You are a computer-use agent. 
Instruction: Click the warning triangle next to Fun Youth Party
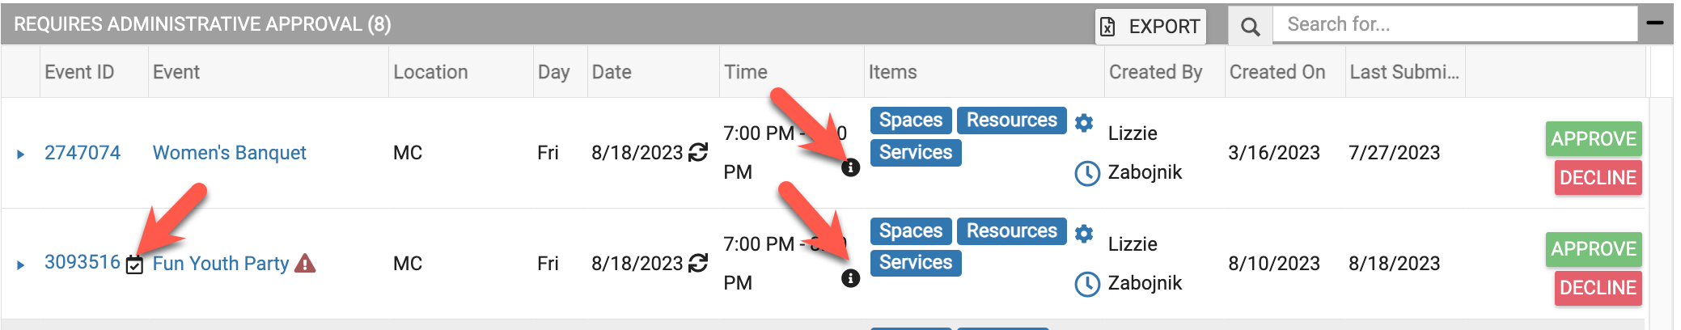pos(305,263)
